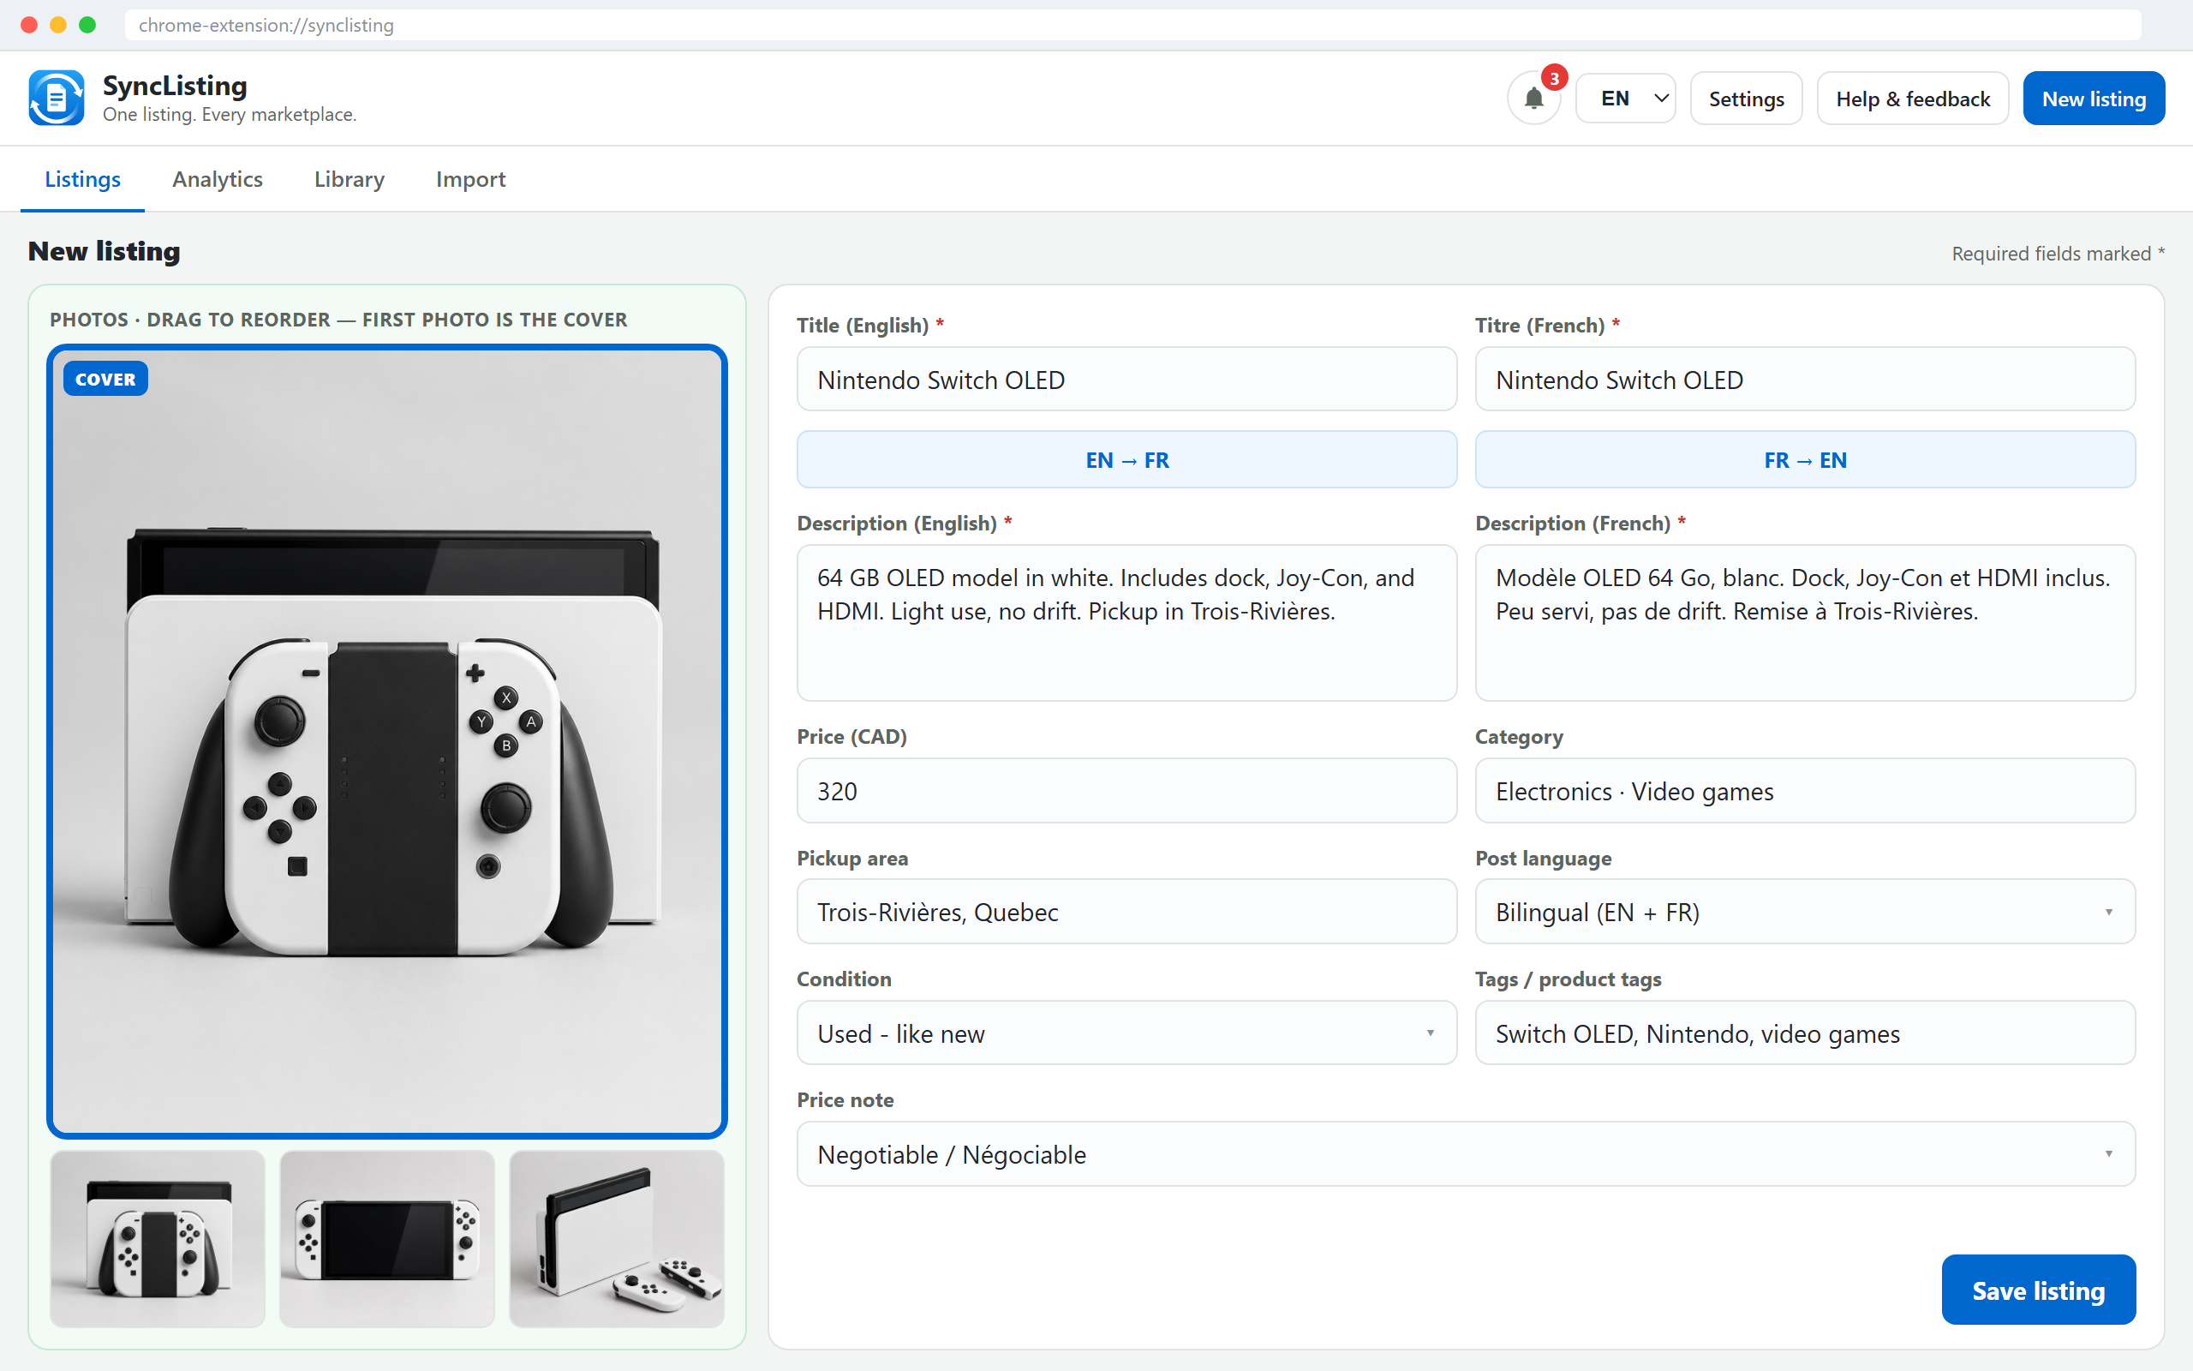The width and height of the screenshot is (2193, 1371).
Task: Select the large cover photo
Action: coord(387,741)
